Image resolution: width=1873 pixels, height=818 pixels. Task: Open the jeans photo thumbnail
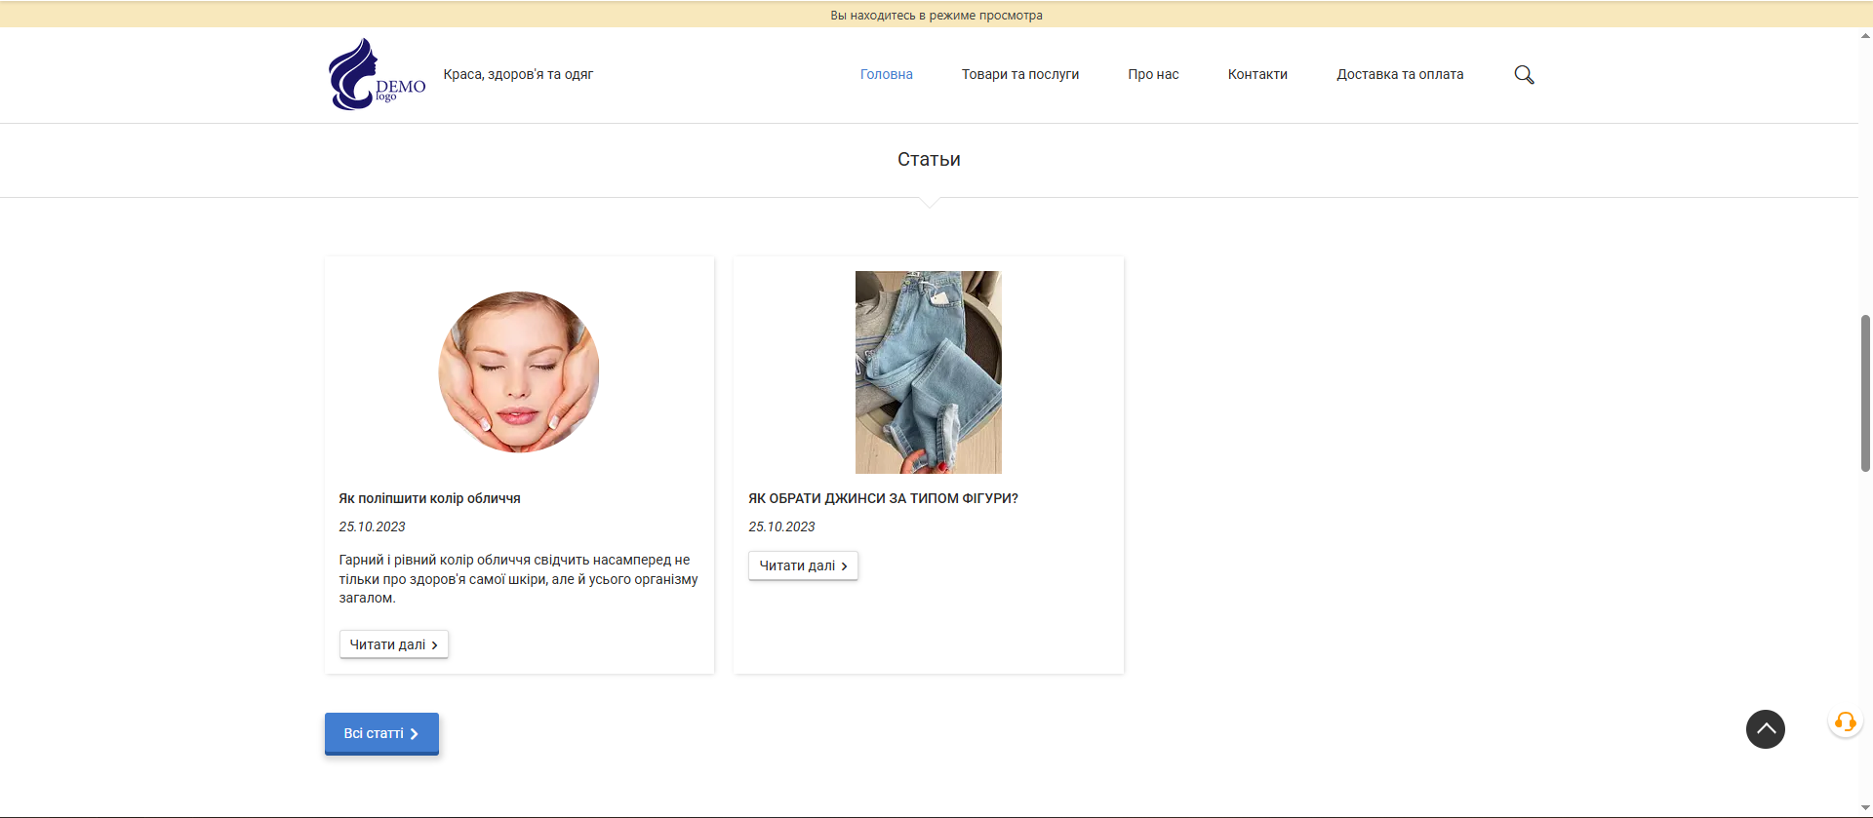(x=928, y=371)
